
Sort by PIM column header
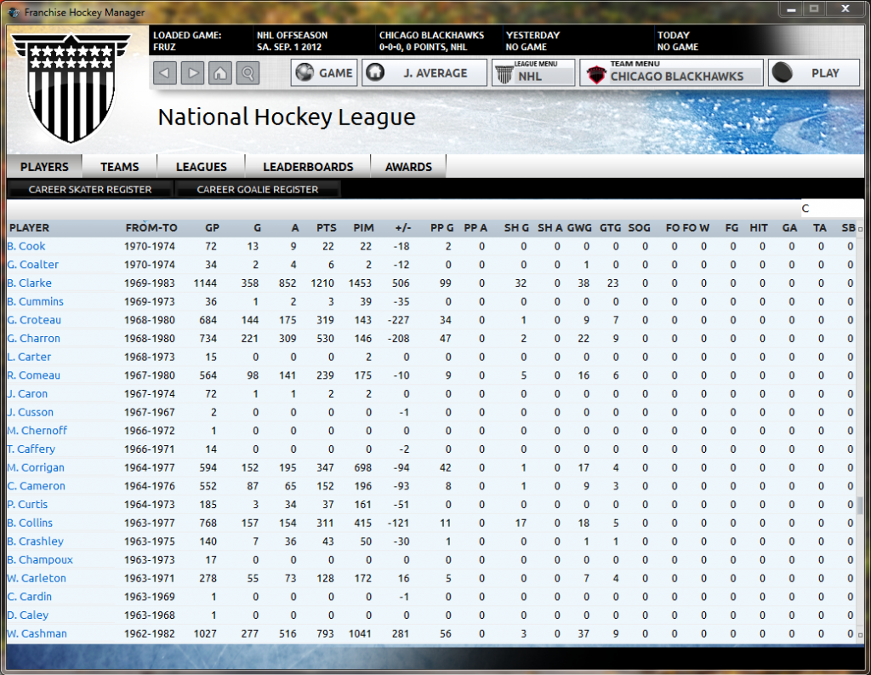coord(364,228)
